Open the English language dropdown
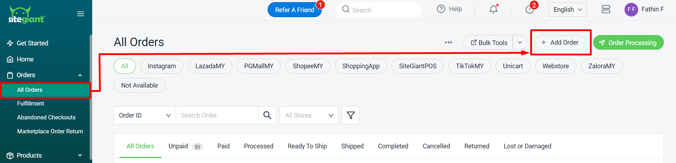Image resolution: width=676 pixels, height=163 pixels. [x=567, y=10]
